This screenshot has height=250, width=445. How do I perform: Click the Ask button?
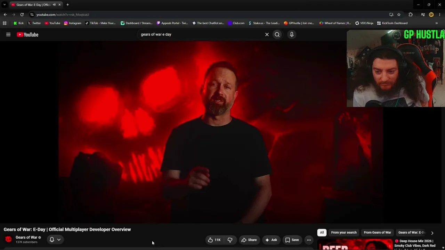pyautogui.click(x=271, y=240)
